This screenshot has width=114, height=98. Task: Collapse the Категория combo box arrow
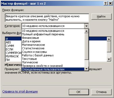coord(86,26)
